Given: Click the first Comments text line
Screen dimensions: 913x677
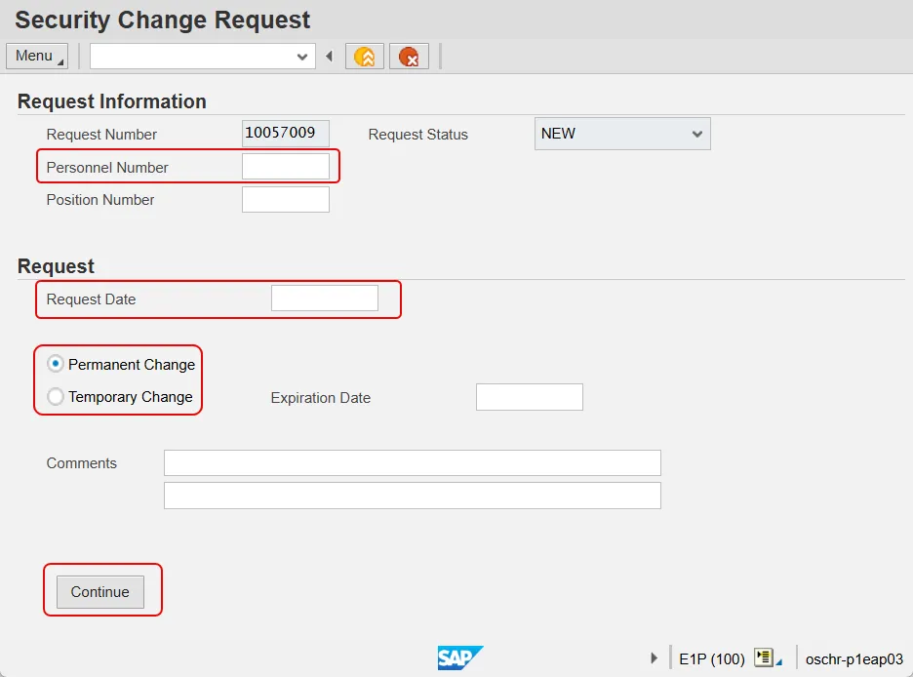Looking at the screenshot, I should click(412, 462).
